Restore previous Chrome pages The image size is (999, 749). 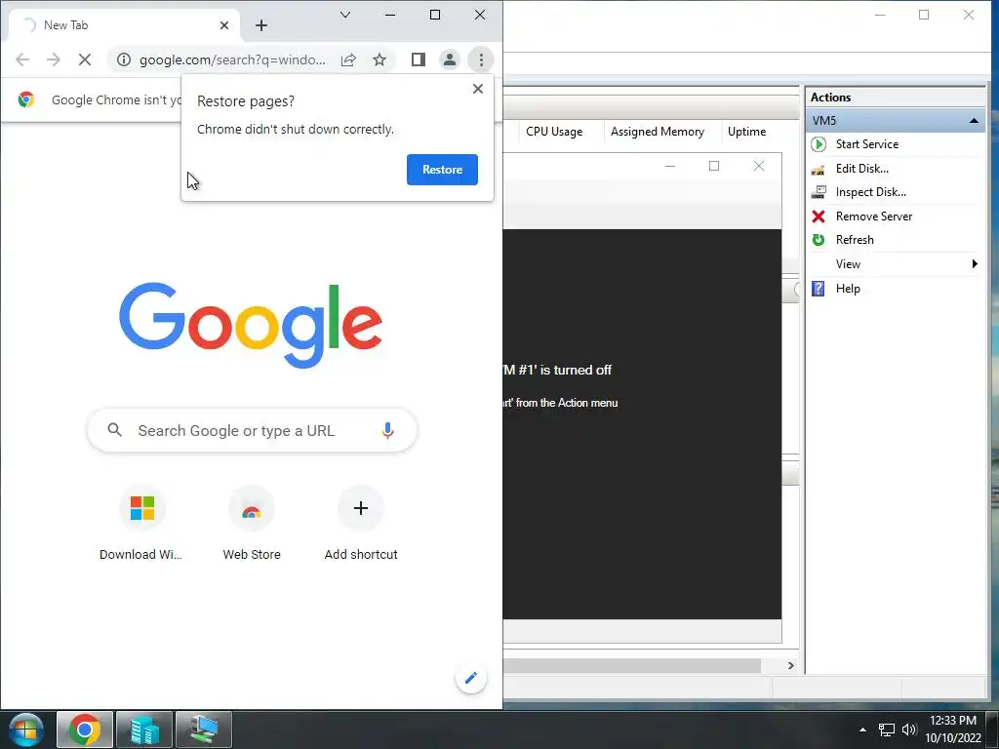click(x=442, y=170)
